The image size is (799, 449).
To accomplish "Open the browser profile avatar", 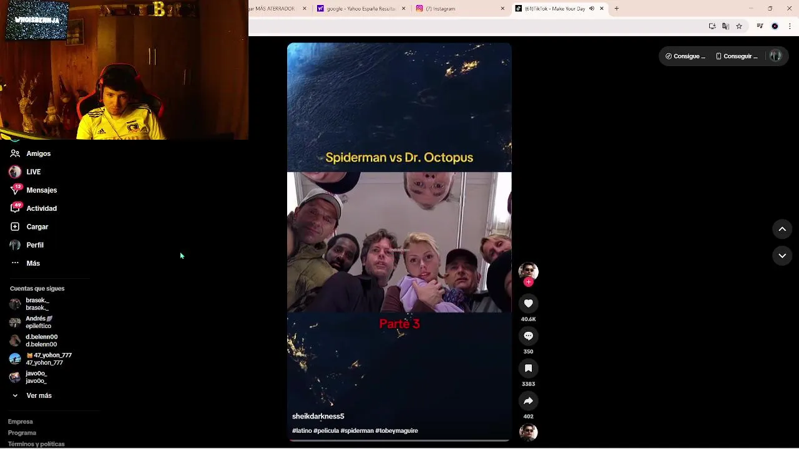I will click(x=775, y=26).
